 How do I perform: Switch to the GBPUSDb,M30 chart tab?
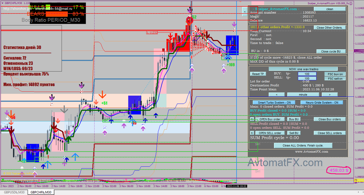pyautogui.click(x=14, y=192)
